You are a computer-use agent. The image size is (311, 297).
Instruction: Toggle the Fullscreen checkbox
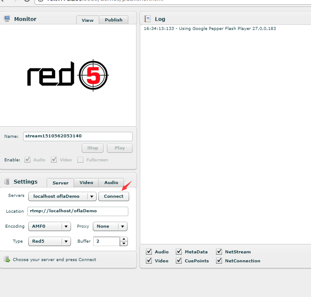(x=80, y=160)
